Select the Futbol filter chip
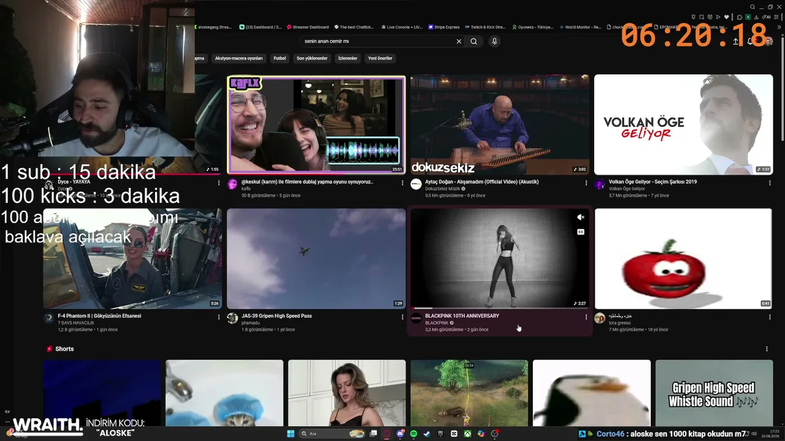The image size is (785, 441). point(280,58)
